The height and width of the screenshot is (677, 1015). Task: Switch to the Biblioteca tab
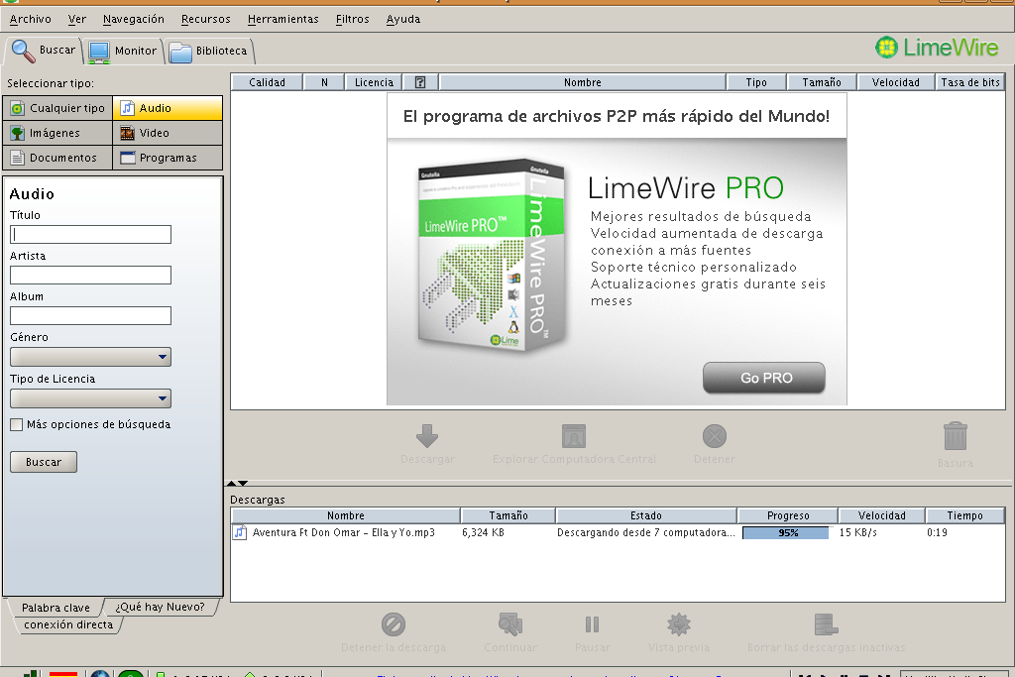tap(210, 51)
